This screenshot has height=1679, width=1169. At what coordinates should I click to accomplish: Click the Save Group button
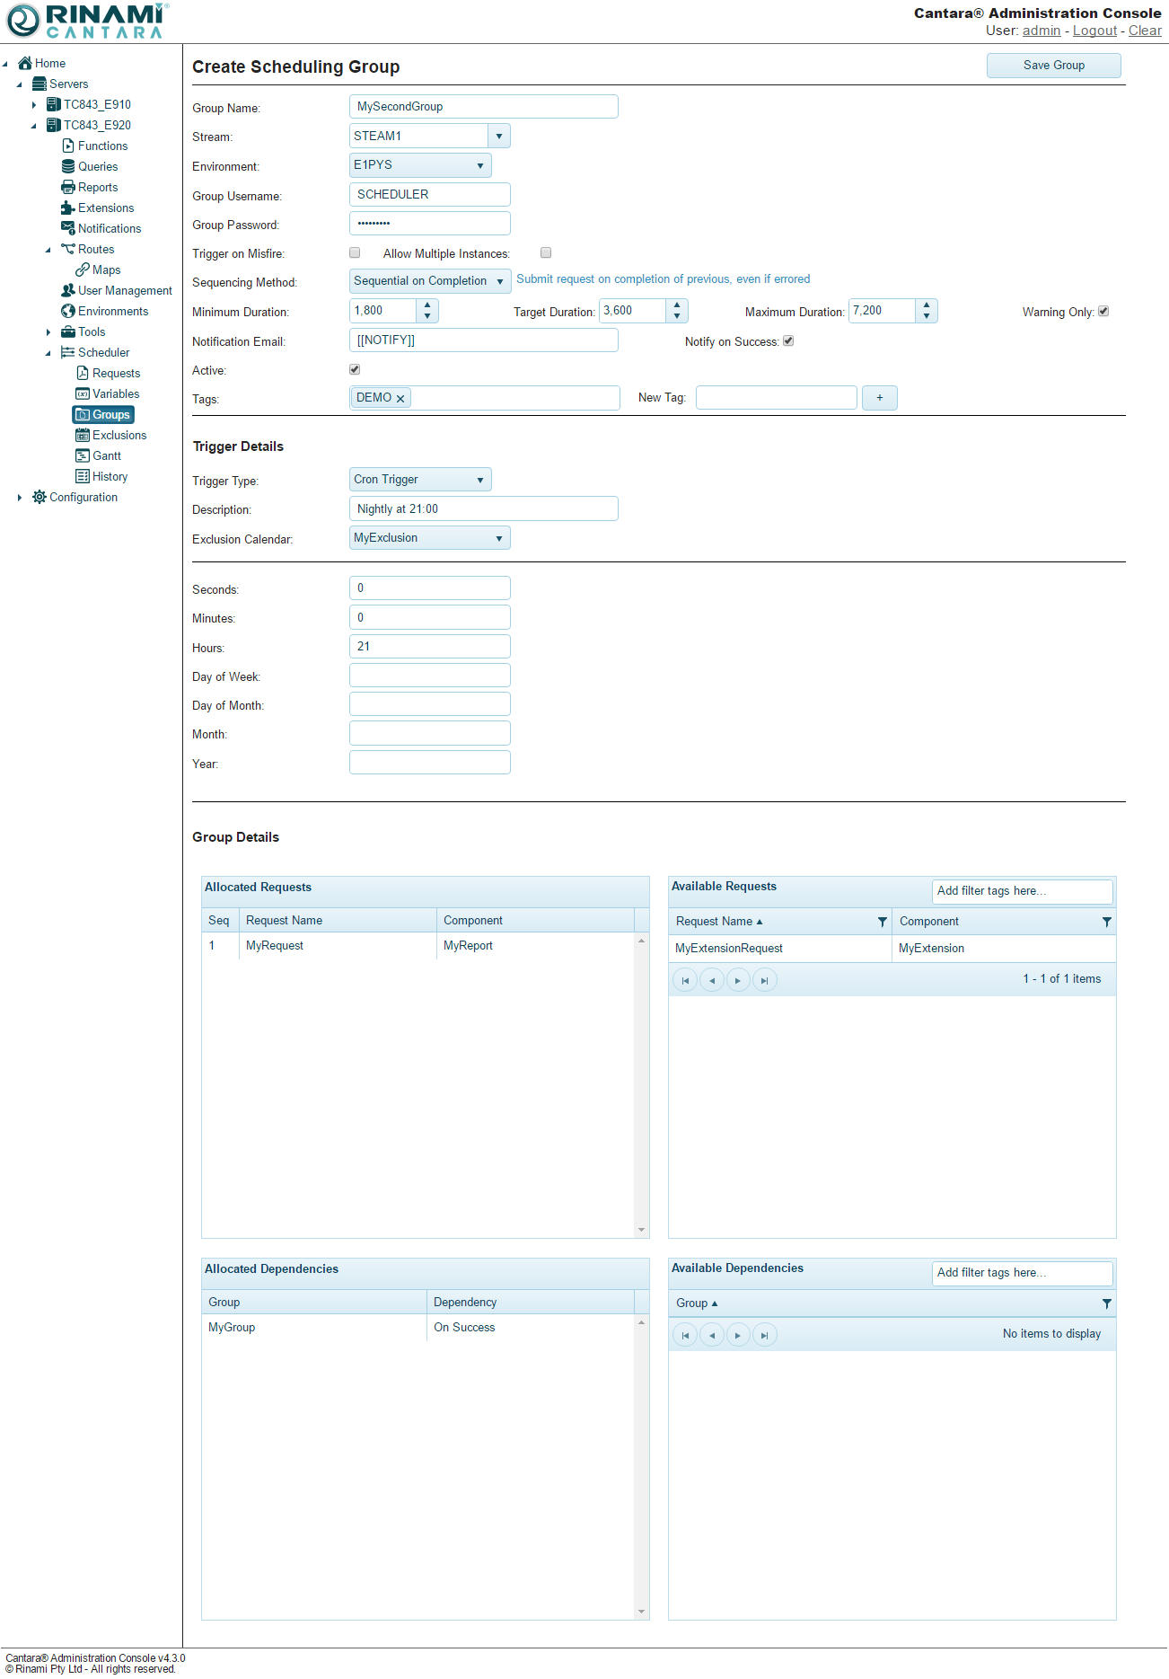point(1053,66)
